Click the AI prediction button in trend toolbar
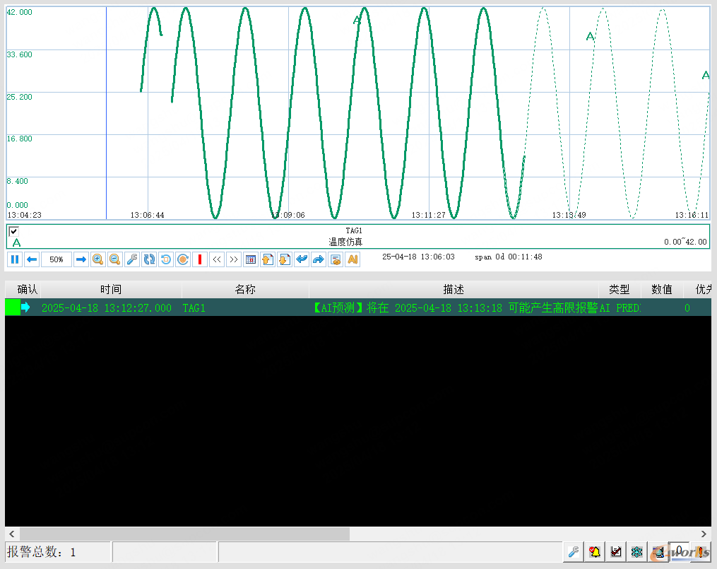The height and width of the screenshot is (569, 717). (x=352, y=259)
